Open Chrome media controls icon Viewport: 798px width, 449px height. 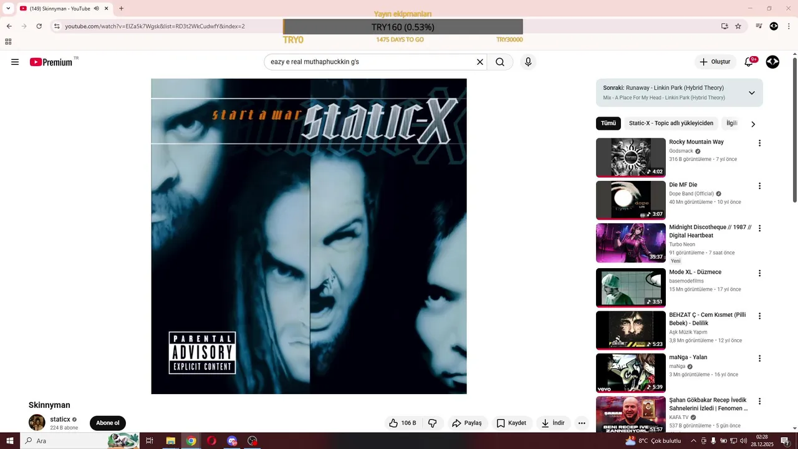coord(759,26)
